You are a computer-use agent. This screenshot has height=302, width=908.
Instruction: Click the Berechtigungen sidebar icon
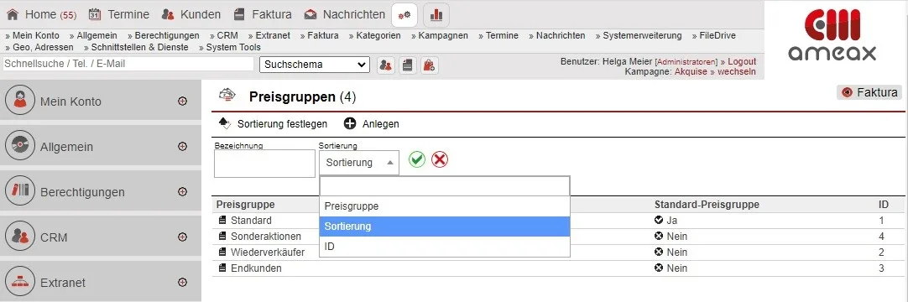[x=20, y=191]
